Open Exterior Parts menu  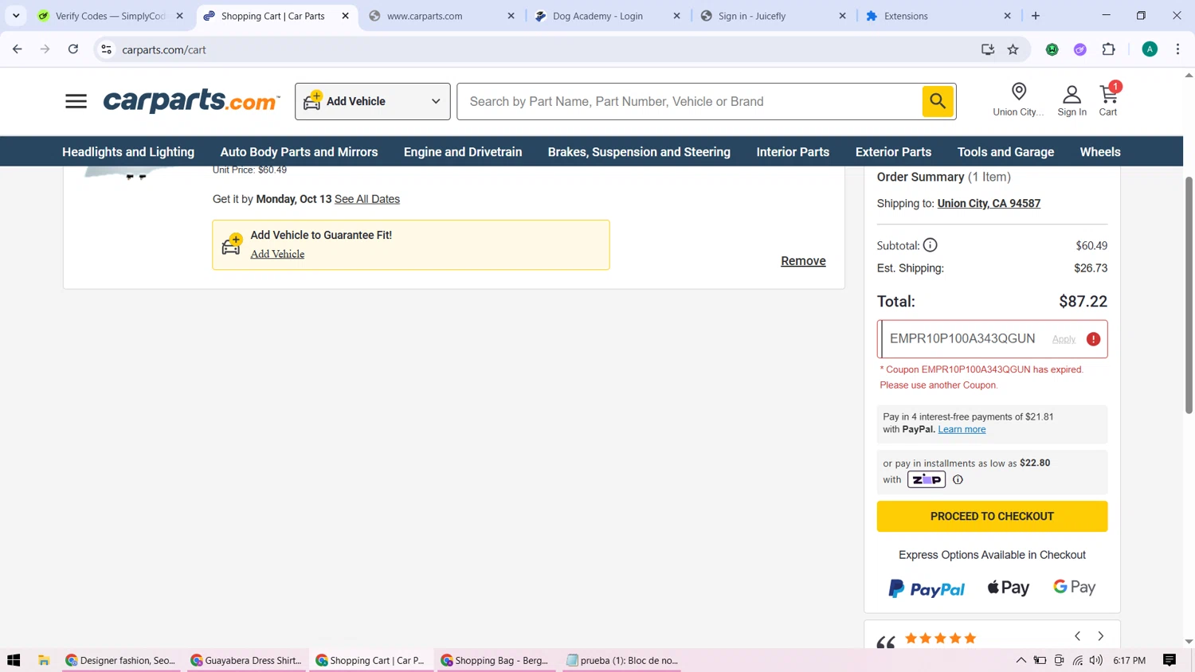[893, 151]
